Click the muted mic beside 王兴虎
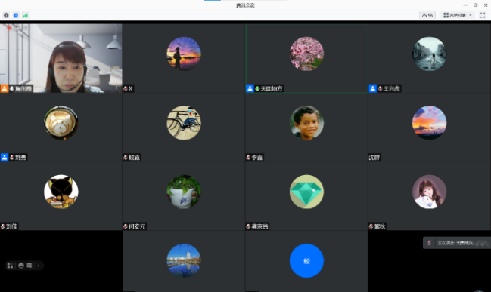The height and width of the screenshot is (292, 491). pyautogui.click(x=380, y=88)
